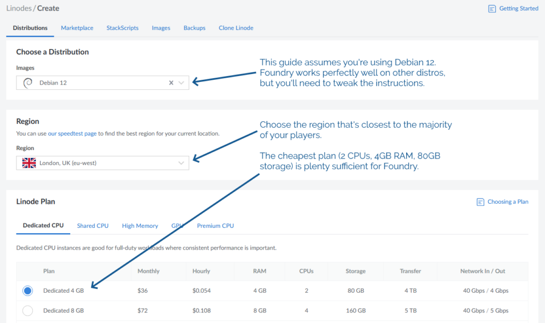Switch to the Marketplace tab
This screenshot has height=323, width=545.
click(x=77, y=28)
